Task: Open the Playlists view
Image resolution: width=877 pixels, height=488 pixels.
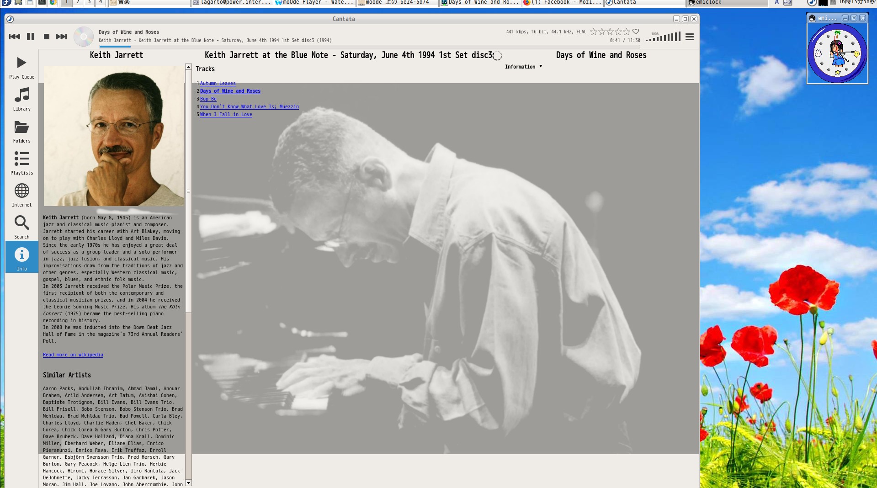Action: tap(21, 163)
